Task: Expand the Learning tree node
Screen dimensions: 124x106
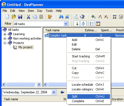Action: 5,34
